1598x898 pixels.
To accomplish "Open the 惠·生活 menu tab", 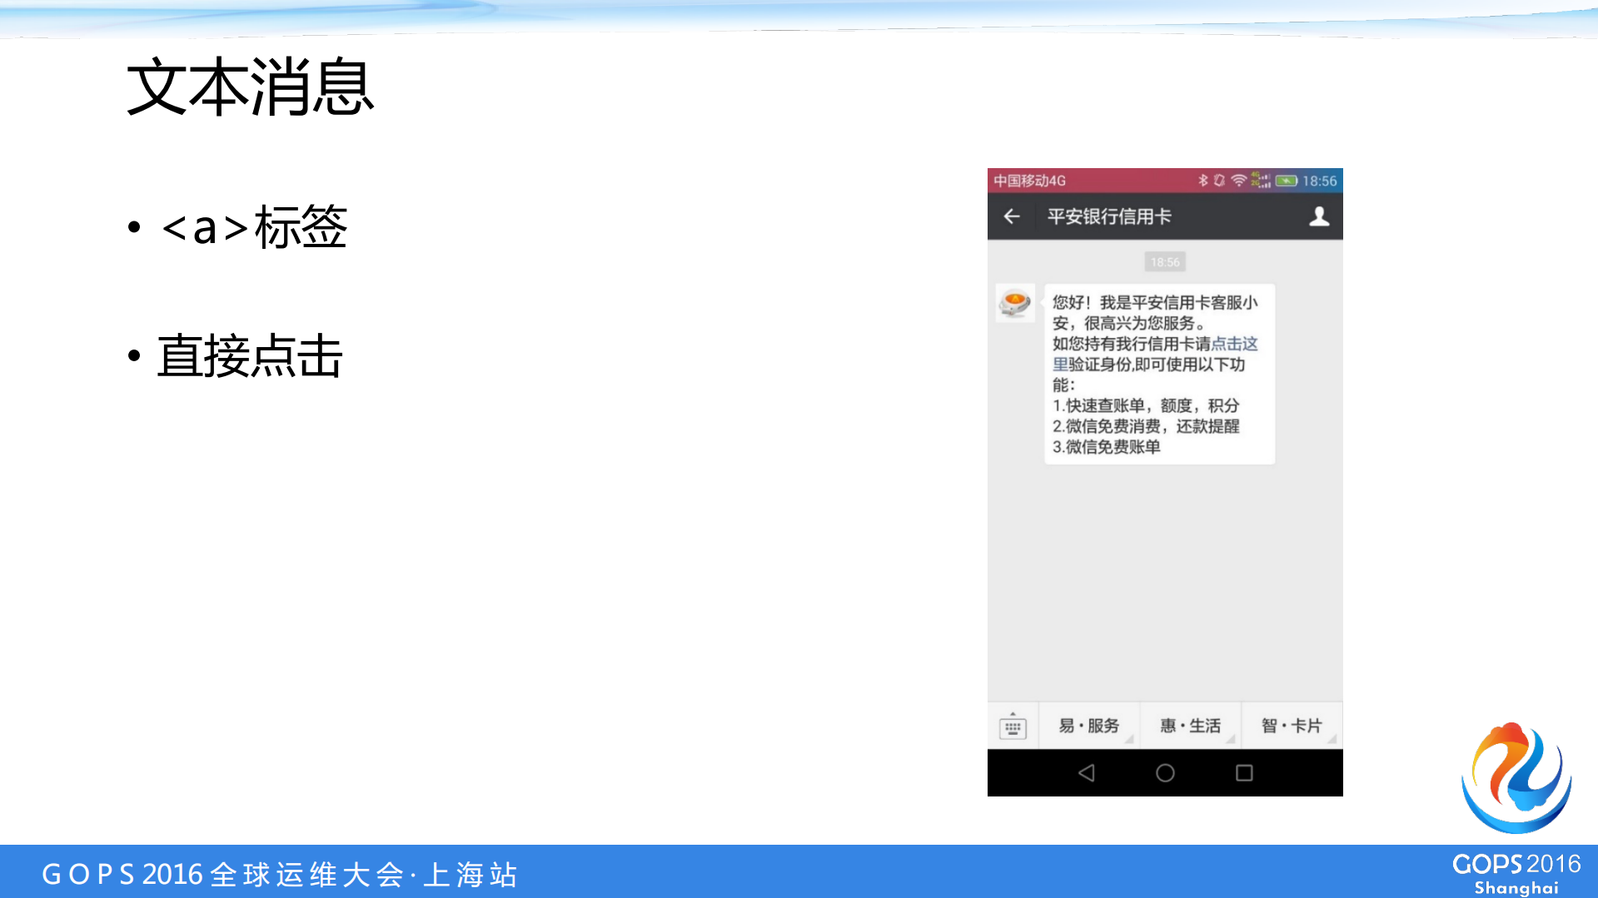I will coord(1191,725).
